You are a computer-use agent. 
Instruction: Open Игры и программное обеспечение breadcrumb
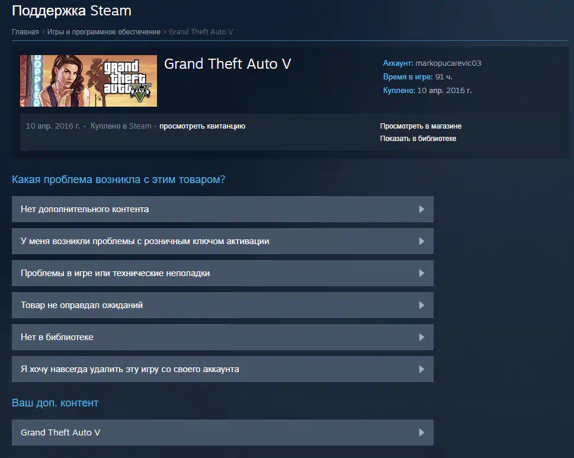pyautogui.click(x=104, y=32)
